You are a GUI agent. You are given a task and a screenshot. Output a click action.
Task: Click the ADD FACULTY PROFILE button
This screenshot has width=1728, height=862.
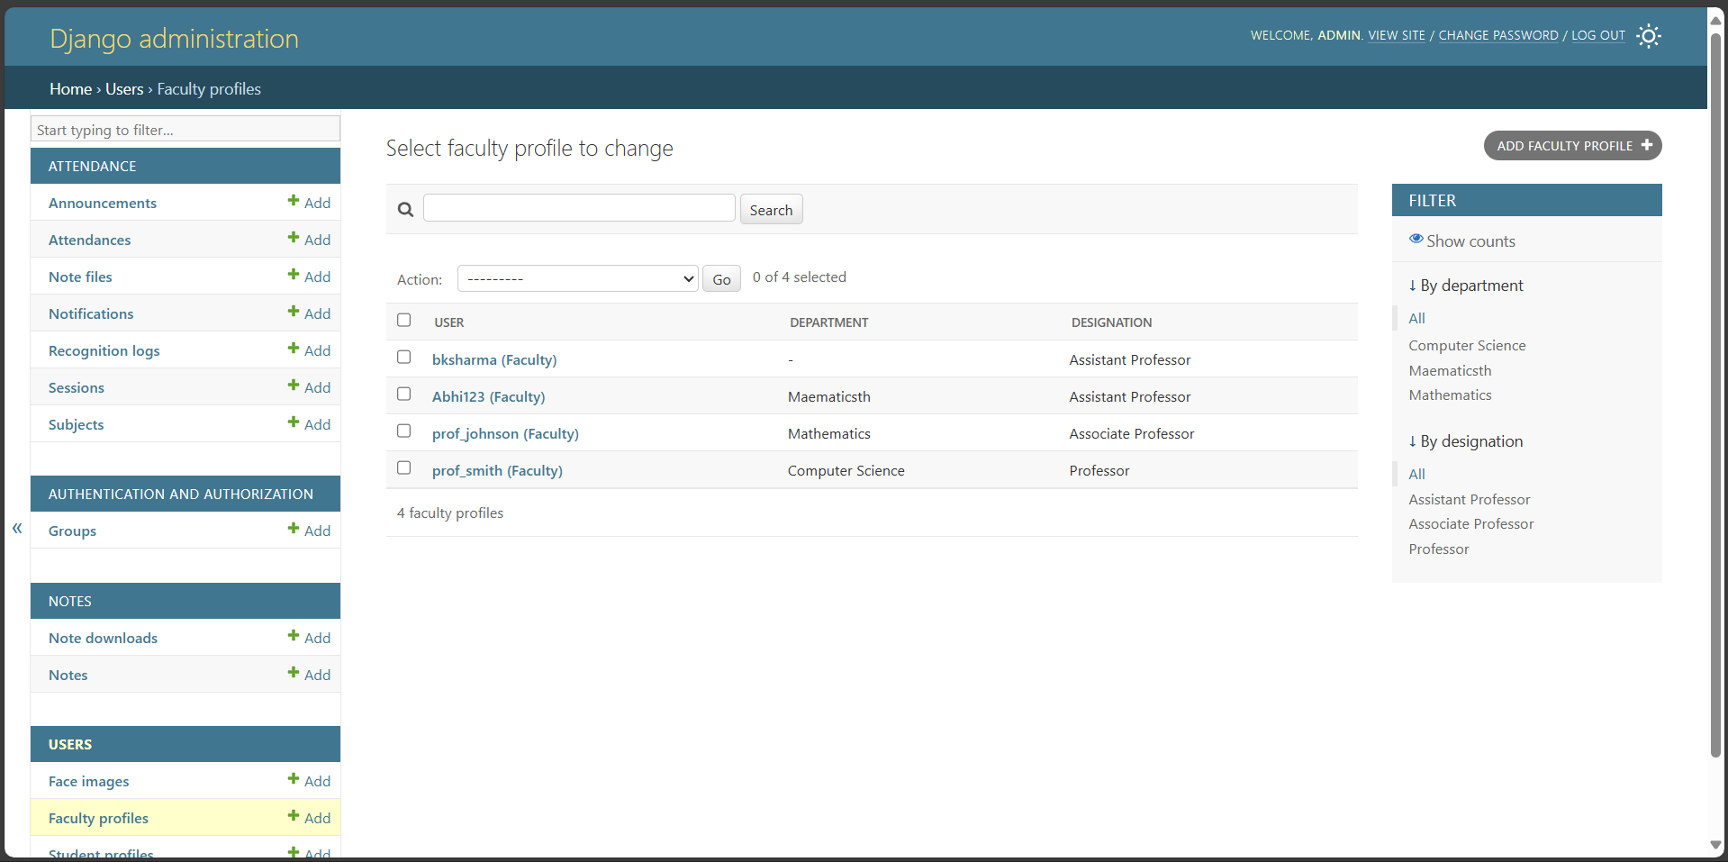coord(1571,145)
